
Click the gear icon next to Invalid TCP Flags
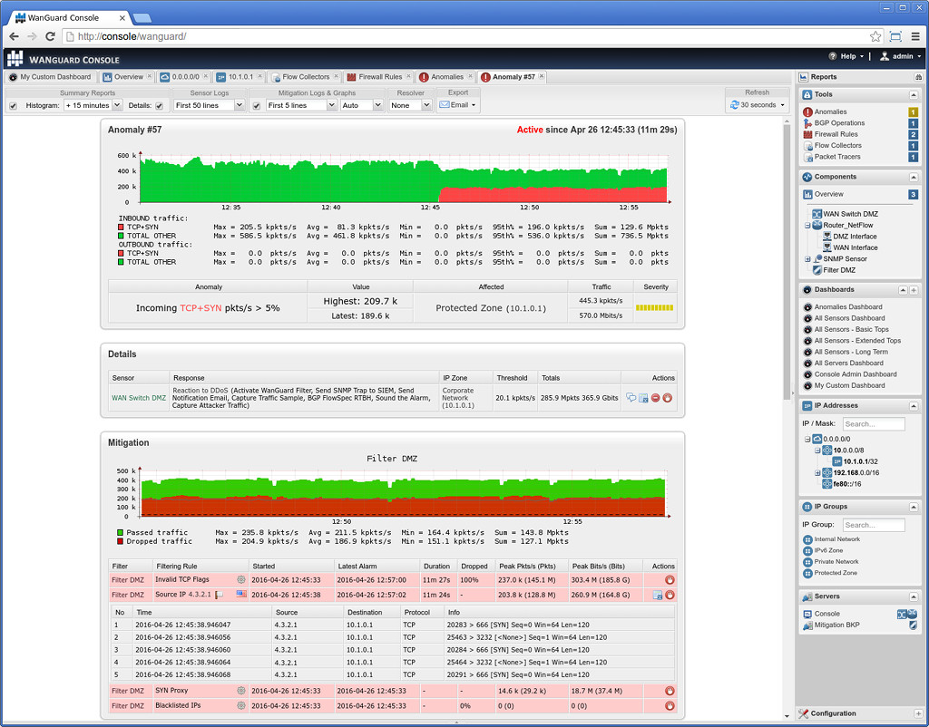pyautogui.click(x=241, y=580)
